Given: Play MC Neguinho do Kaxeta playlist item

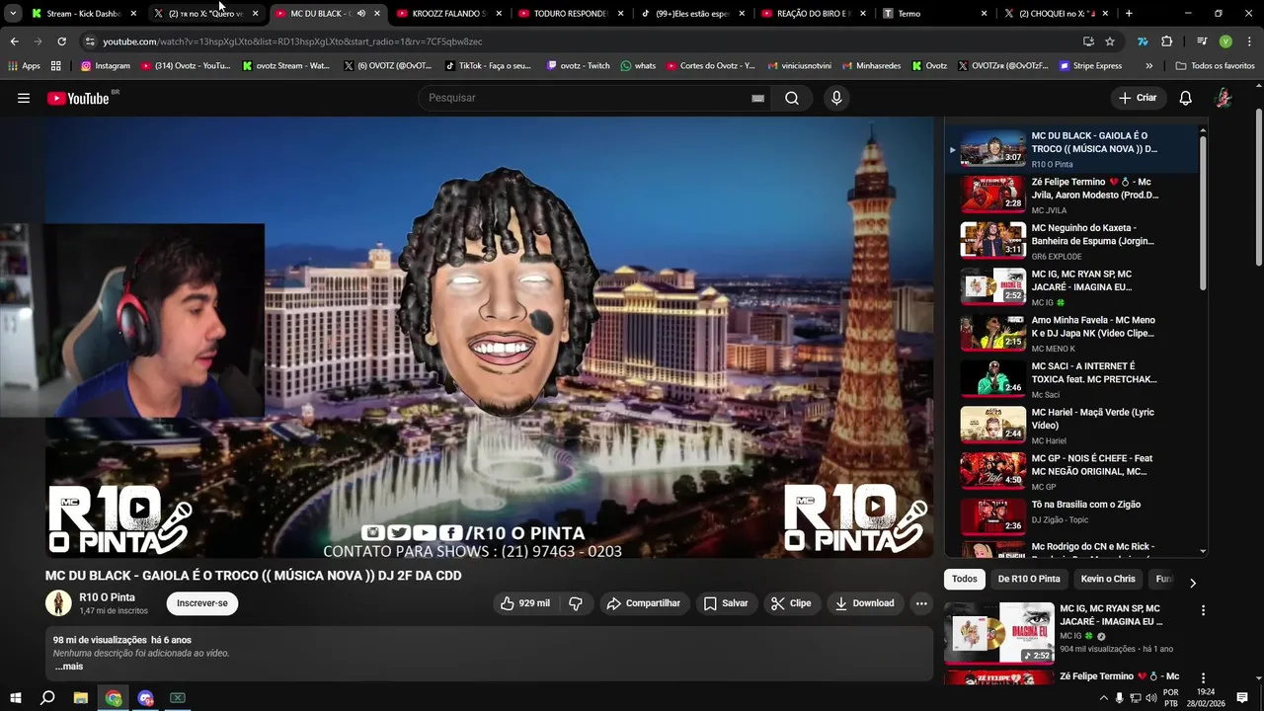Looking at the screenshot, I should 1070,241.
